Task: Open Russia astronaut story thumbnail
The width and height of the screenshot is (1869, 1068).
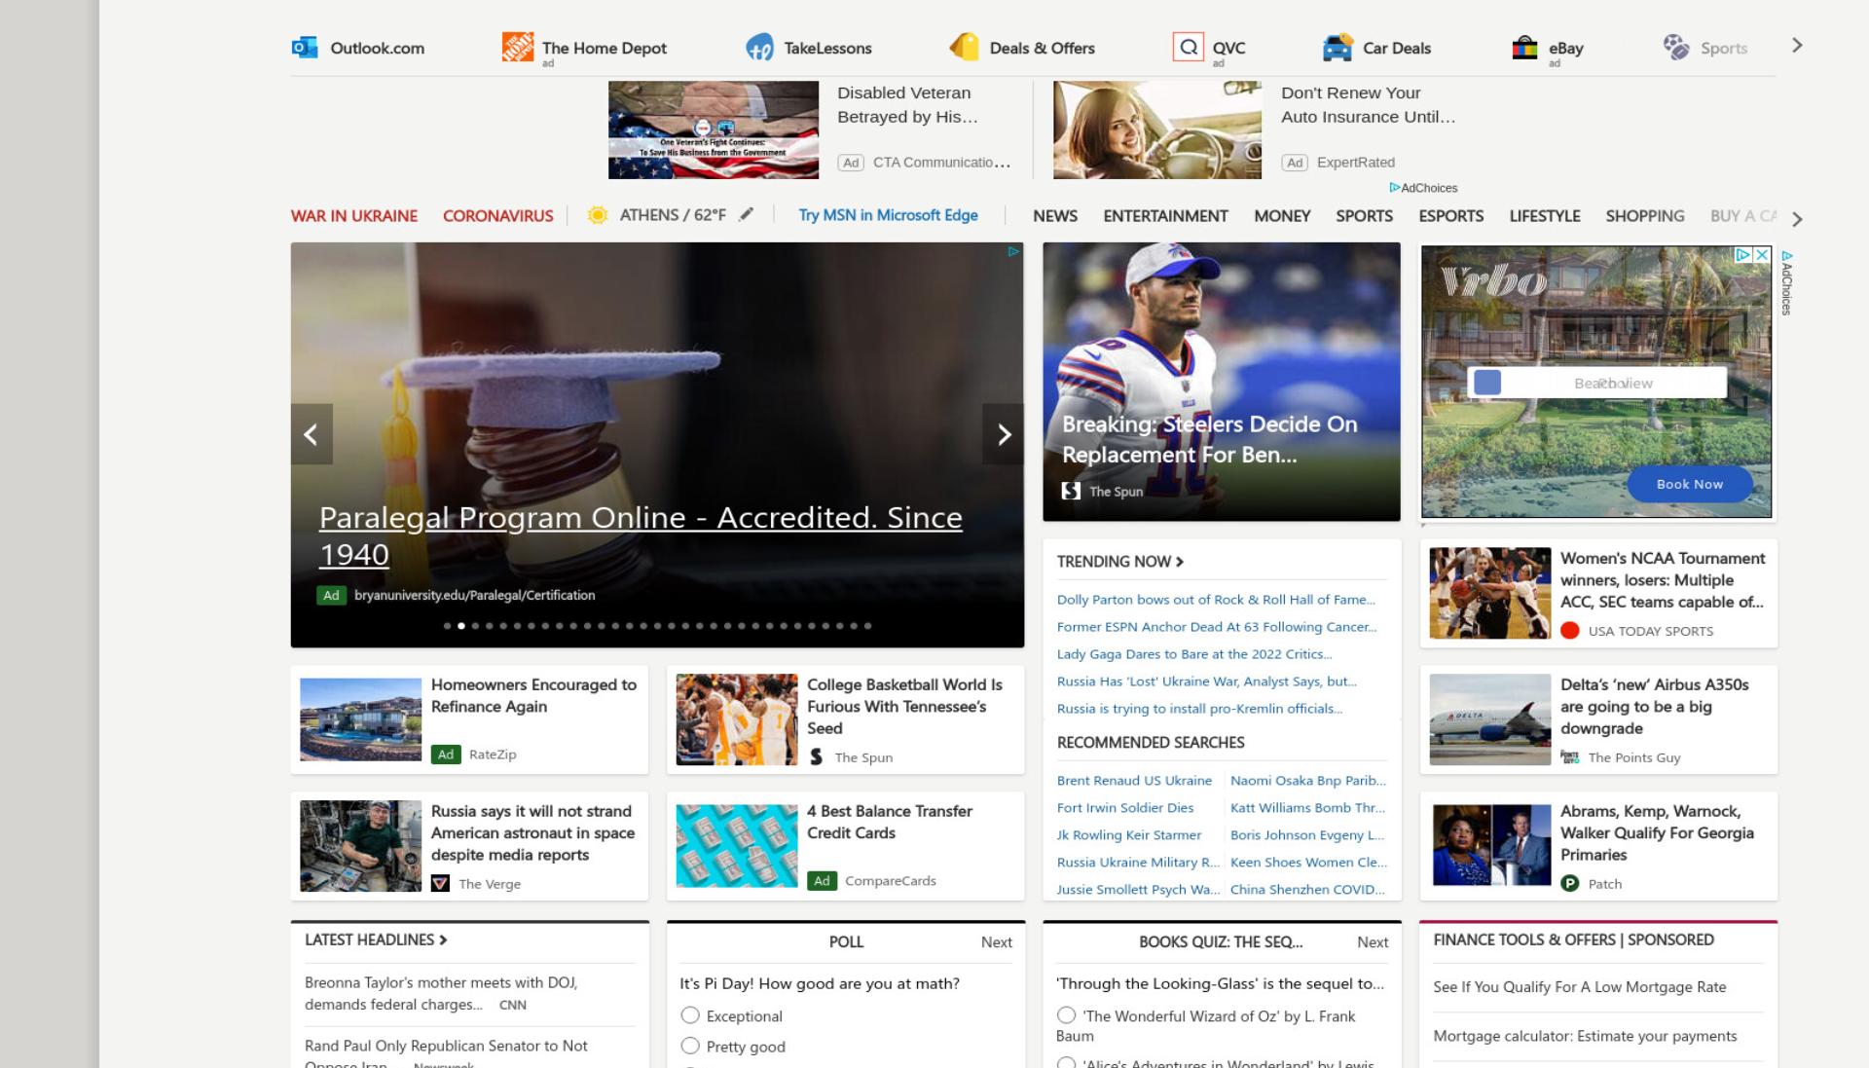Action: coord(360,846)
